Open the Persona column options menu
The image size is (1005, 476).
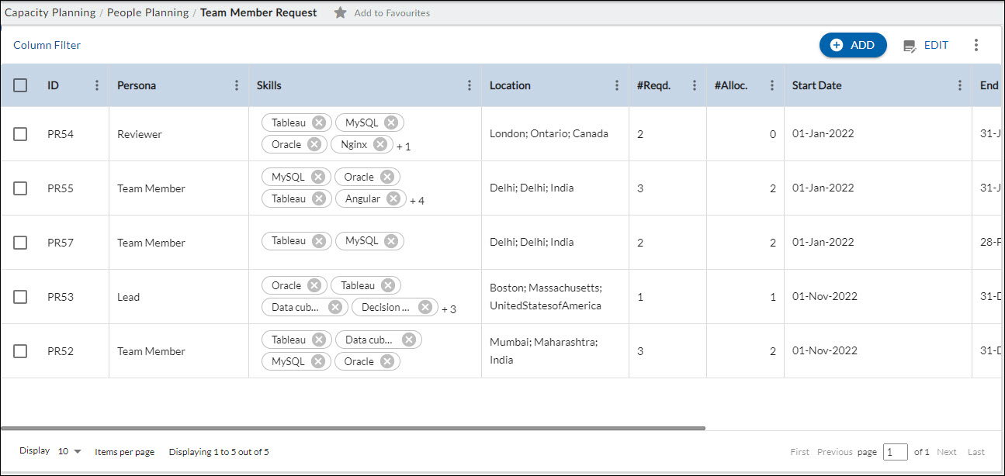click(237, 85)
